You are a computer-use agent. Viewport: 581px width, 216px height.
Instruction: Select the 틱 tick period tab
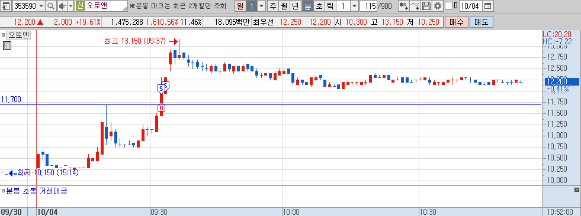pos(330,6)
